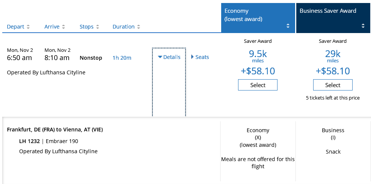The height and width of the screenshot is (184, 371).
Task: Click the sort arrows in Economy header
Action: click(x=288, y=26)
